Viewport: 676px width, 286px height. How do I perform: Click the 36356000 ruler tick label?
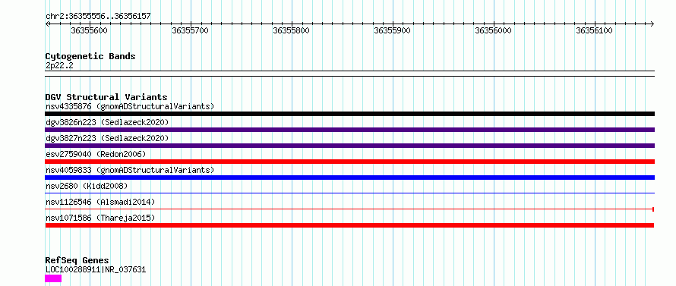pyautogui.click(x=493, y=30)
